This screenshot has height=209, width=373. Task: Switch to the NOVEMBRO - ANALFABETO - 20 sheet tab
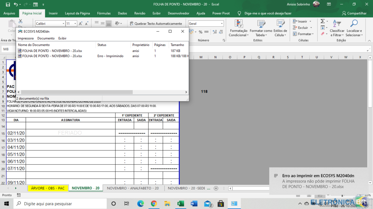click(x=132, y=188)
